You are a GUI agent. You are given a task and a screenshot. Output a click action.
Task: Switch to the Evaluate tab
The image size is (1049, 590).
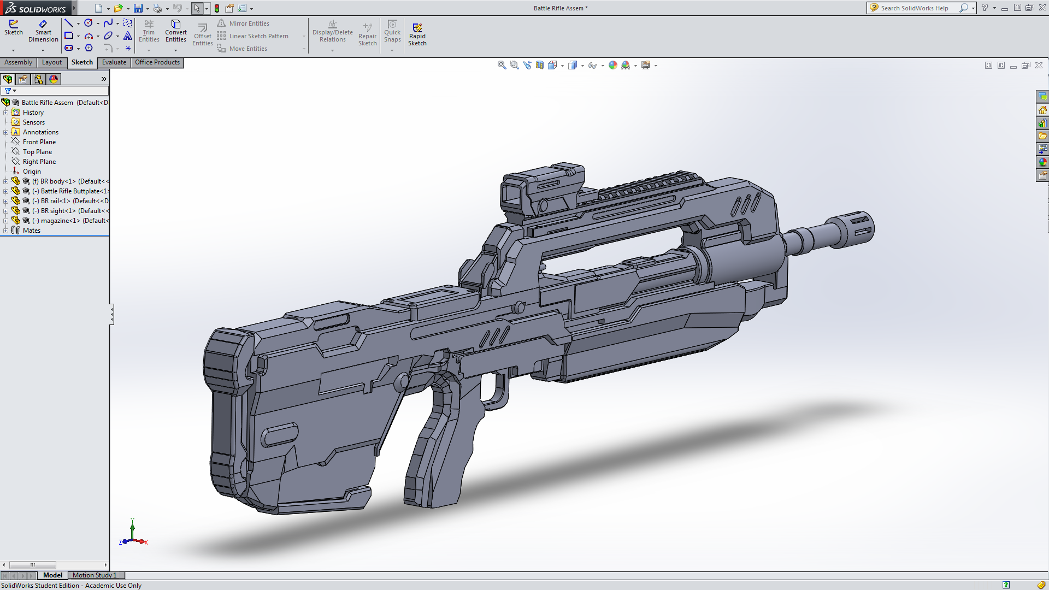[x=114, y=62]
